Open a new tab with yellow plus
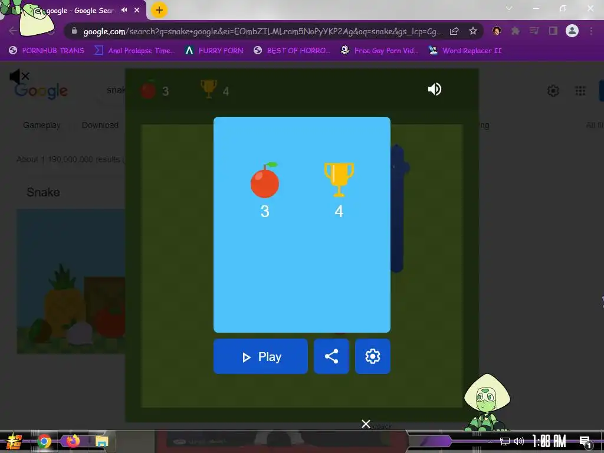Viewport: 604px width, 453px height. tap(159, 10)
